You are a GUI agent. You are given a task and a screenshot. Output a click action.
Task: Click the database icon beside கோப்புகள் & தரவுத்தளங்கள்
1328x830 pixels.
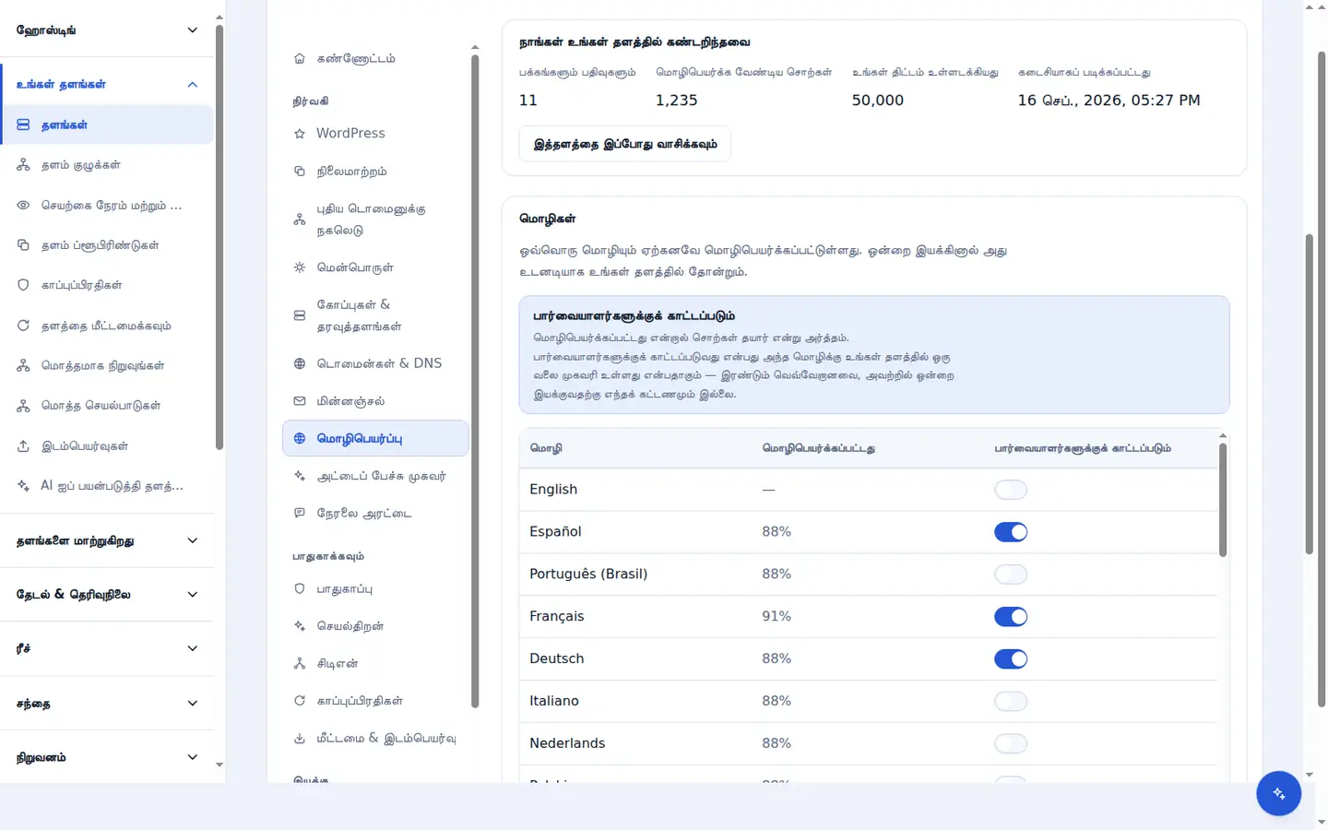click(300, 315)
